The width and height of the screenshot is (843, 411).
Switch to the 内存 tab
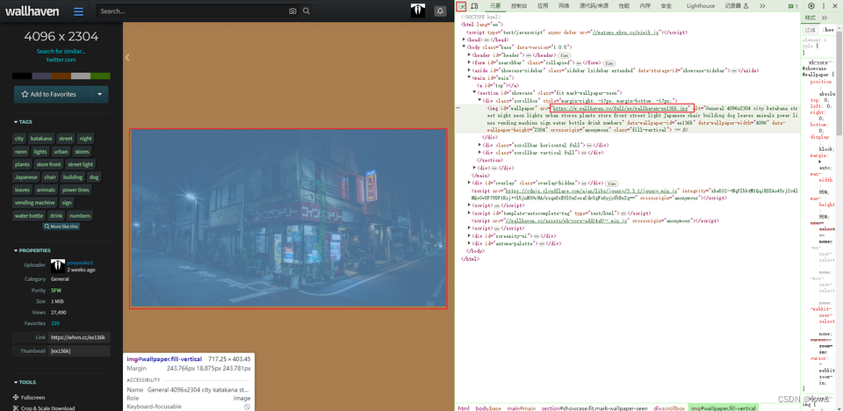(645, 6)
